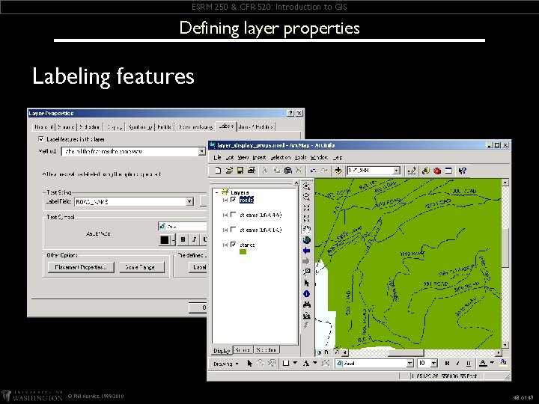539x404 pixels.
Task: Click the Scale Range button
Action: tap(142, 267)
